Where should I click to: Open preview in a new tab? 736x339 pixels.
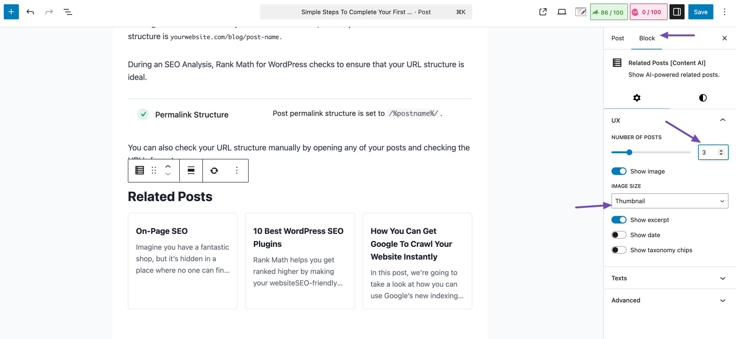click(x=543, y=12)
